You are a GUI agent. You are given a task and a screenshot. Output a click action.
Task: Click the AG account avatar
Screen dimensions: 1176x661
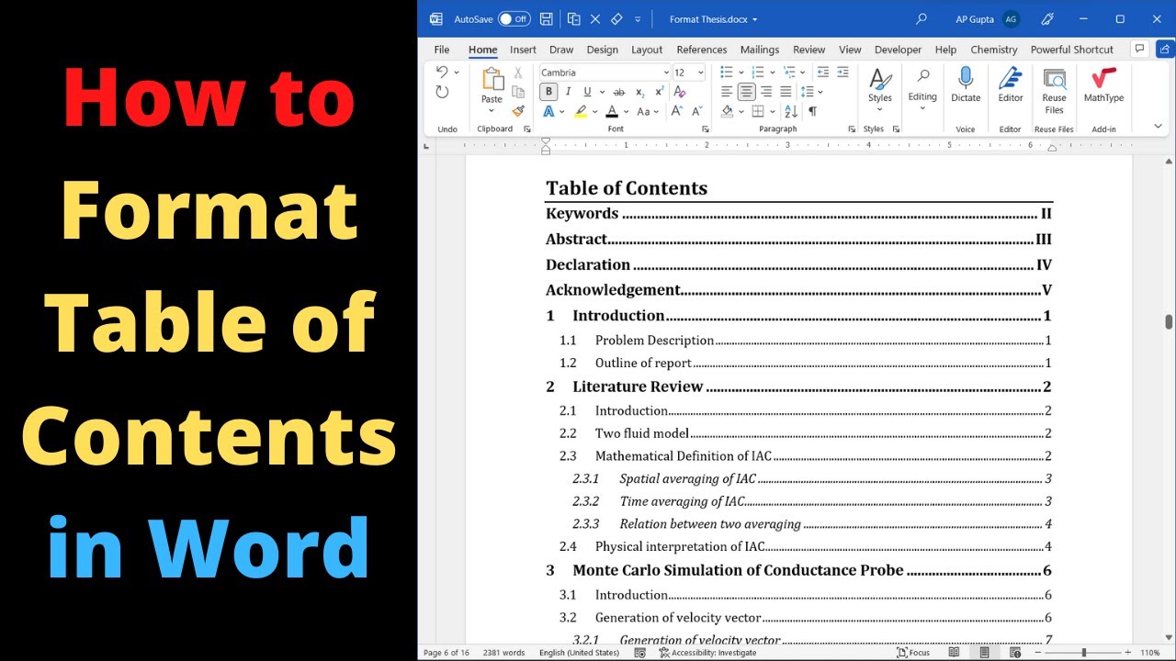point(1012,19)
